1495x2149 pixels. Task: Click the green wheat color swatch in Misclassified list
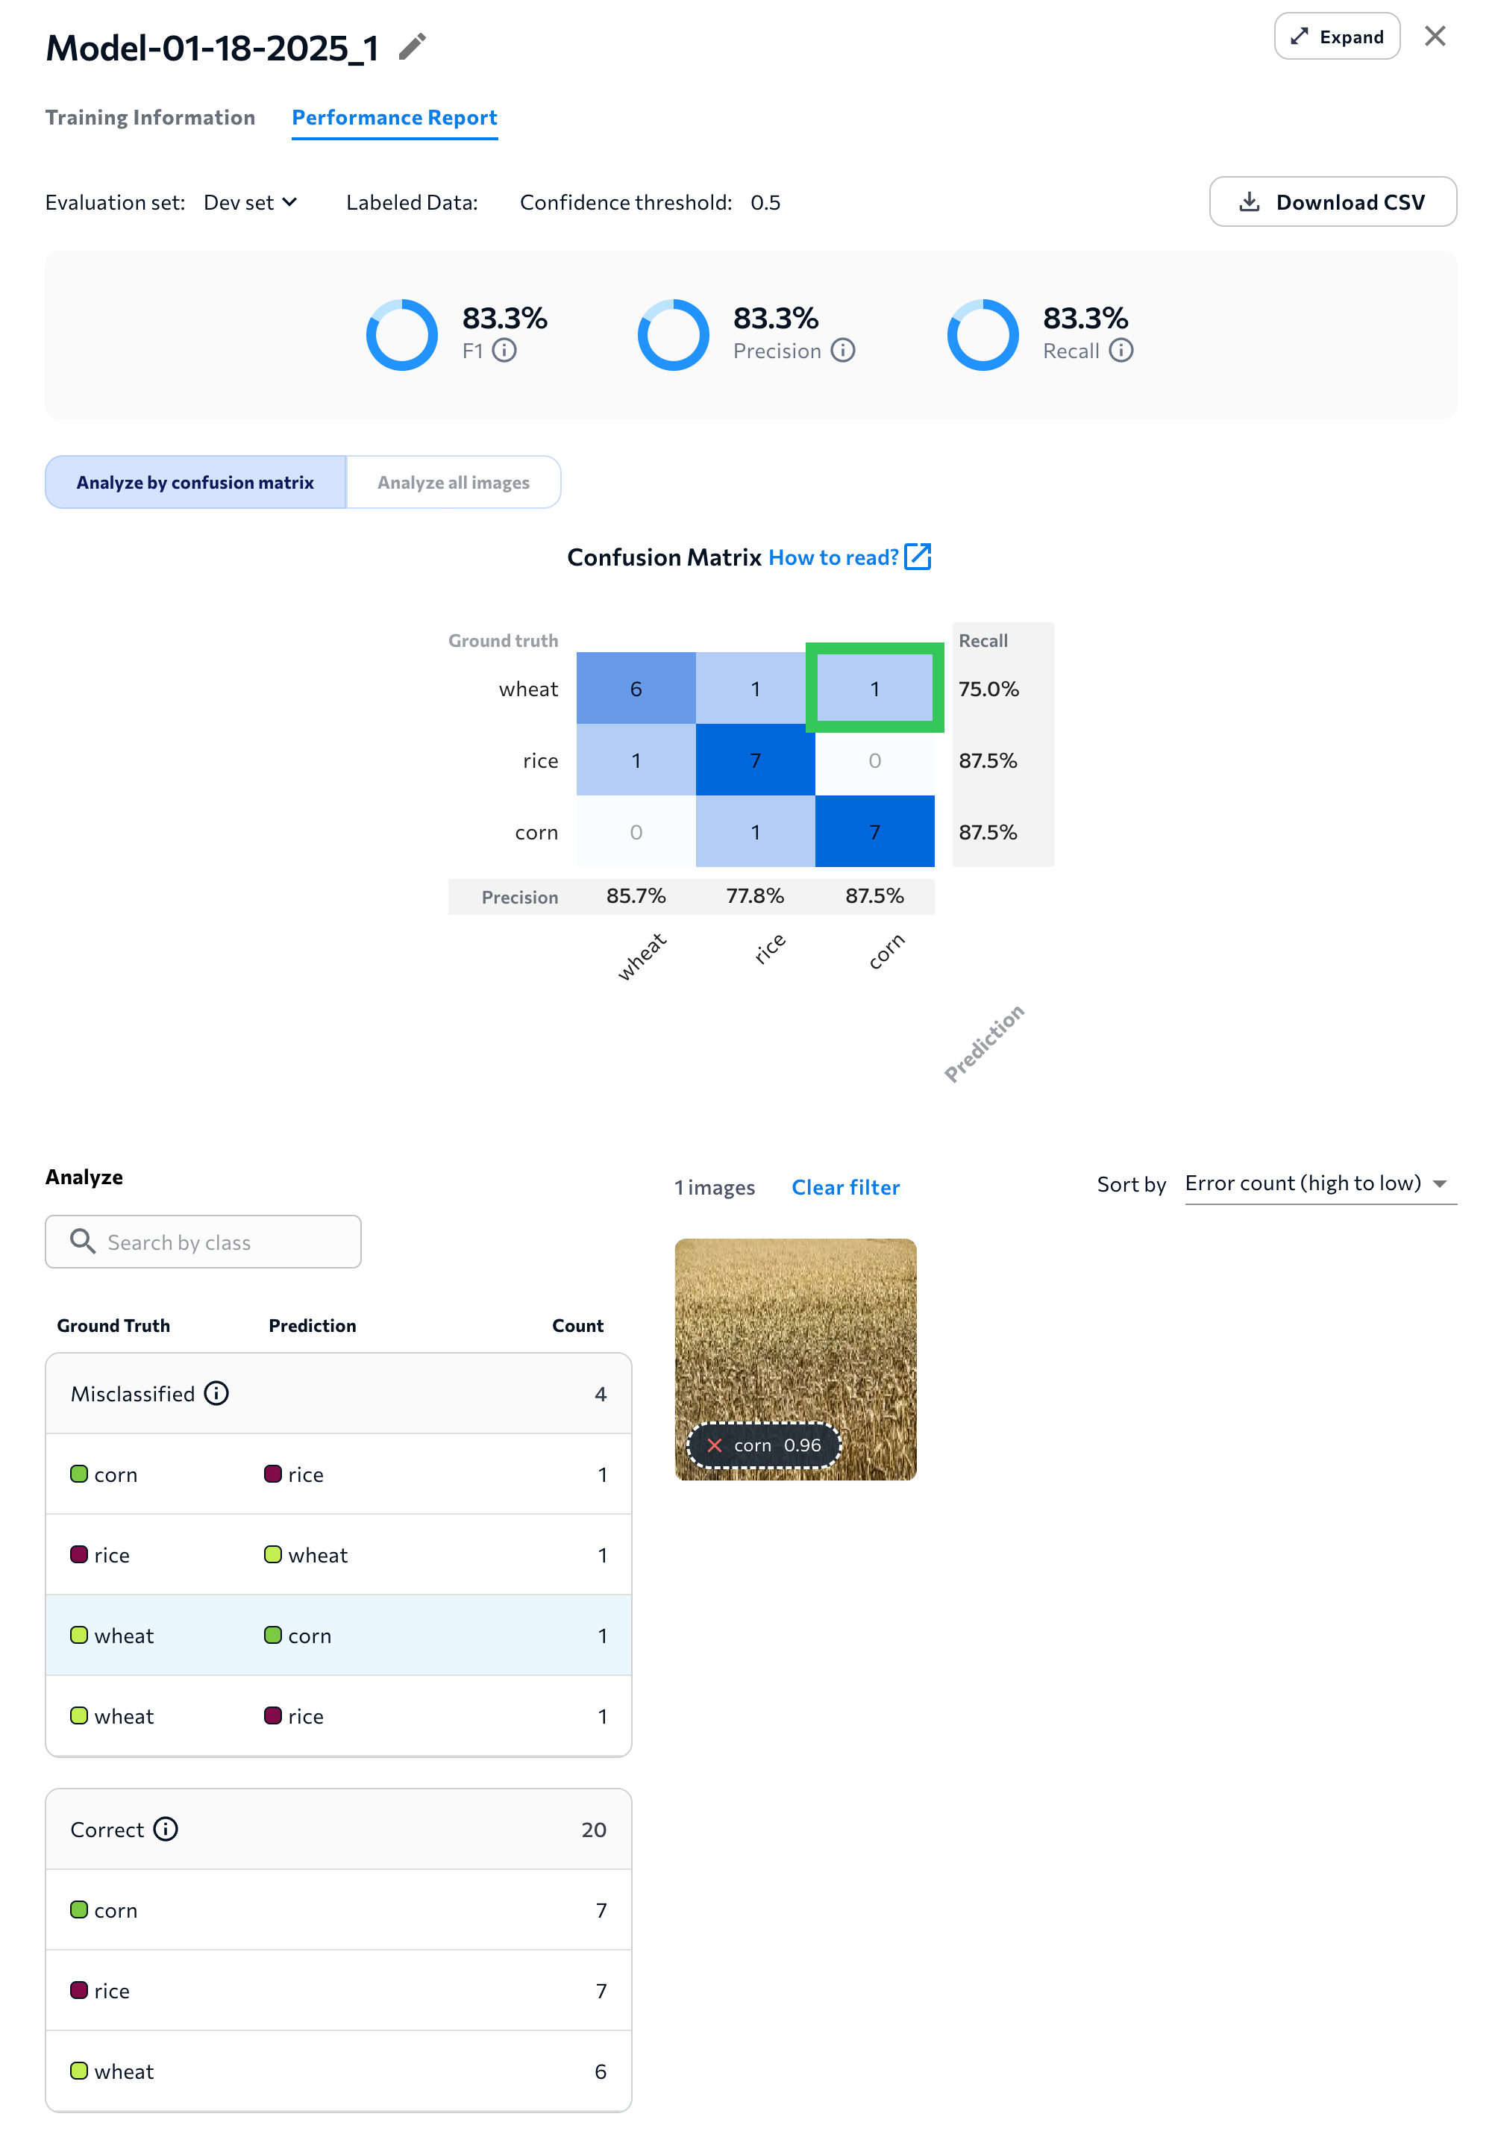click(x=80, y=1635)
